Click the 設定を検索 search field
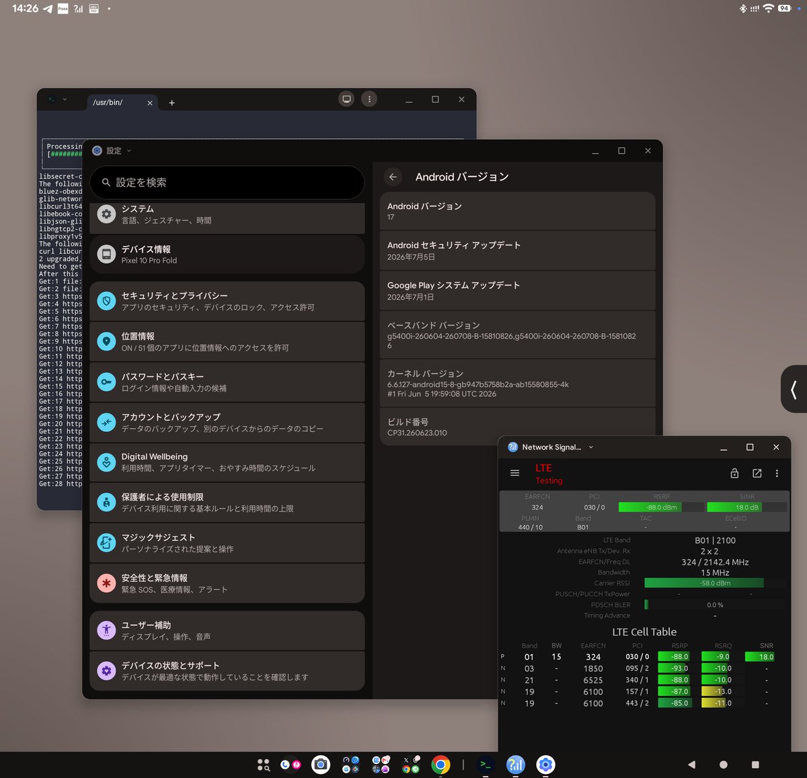Viewport: 807px width, 778px height. [227, 182]
